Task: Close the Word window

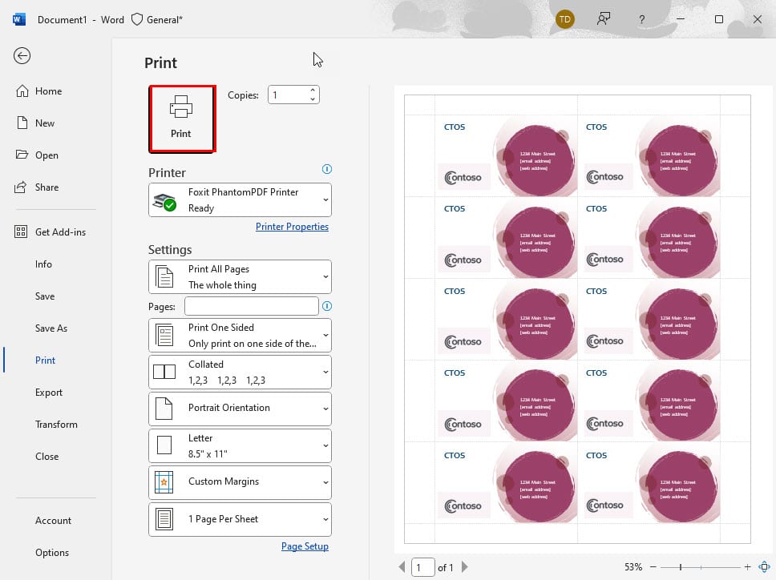Action: 758,19
